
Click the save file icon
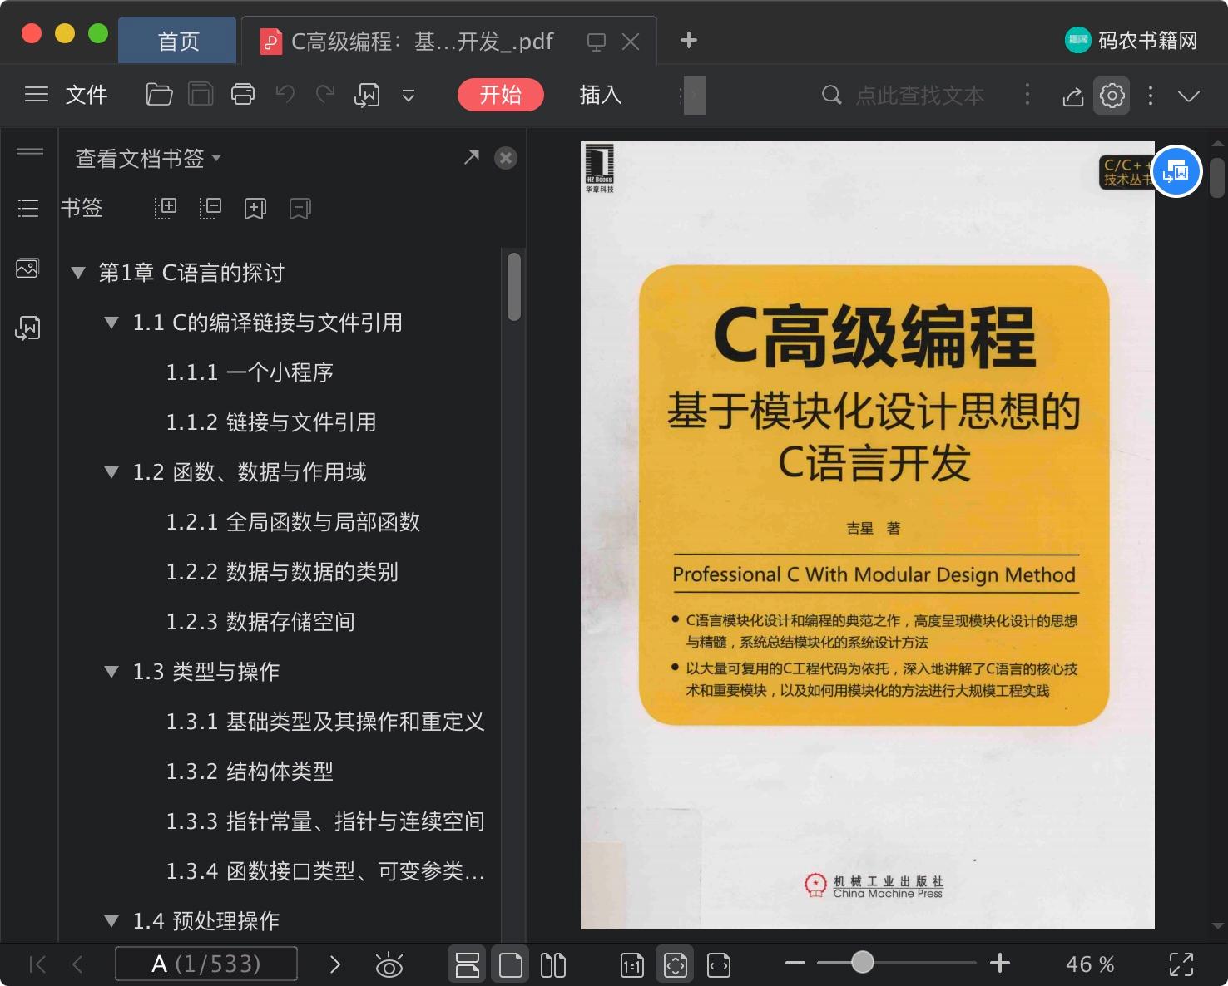point(201,95)
